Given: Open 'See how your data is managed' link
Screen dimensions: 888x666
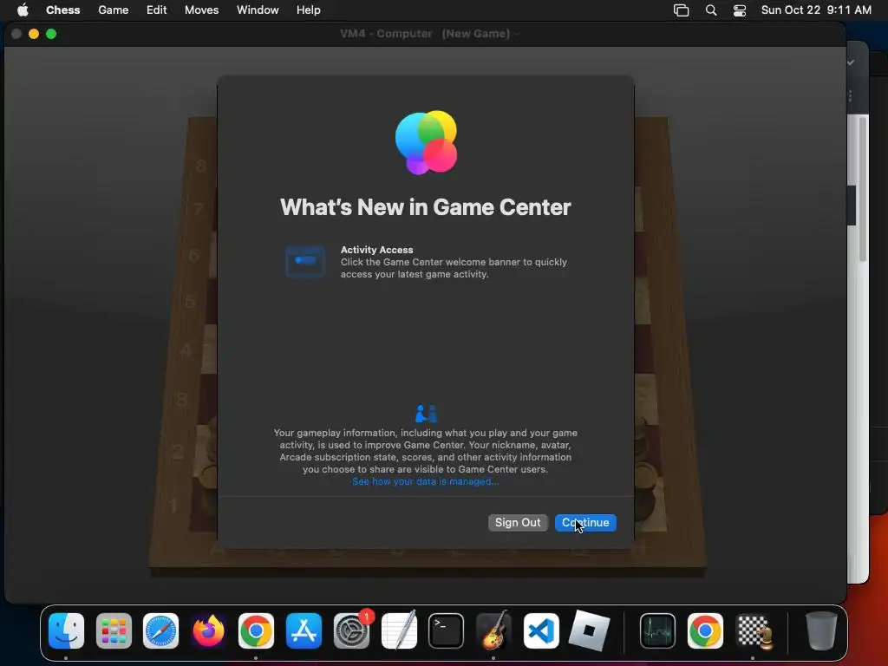Looking at the screenshot, I should click(425, 481).
